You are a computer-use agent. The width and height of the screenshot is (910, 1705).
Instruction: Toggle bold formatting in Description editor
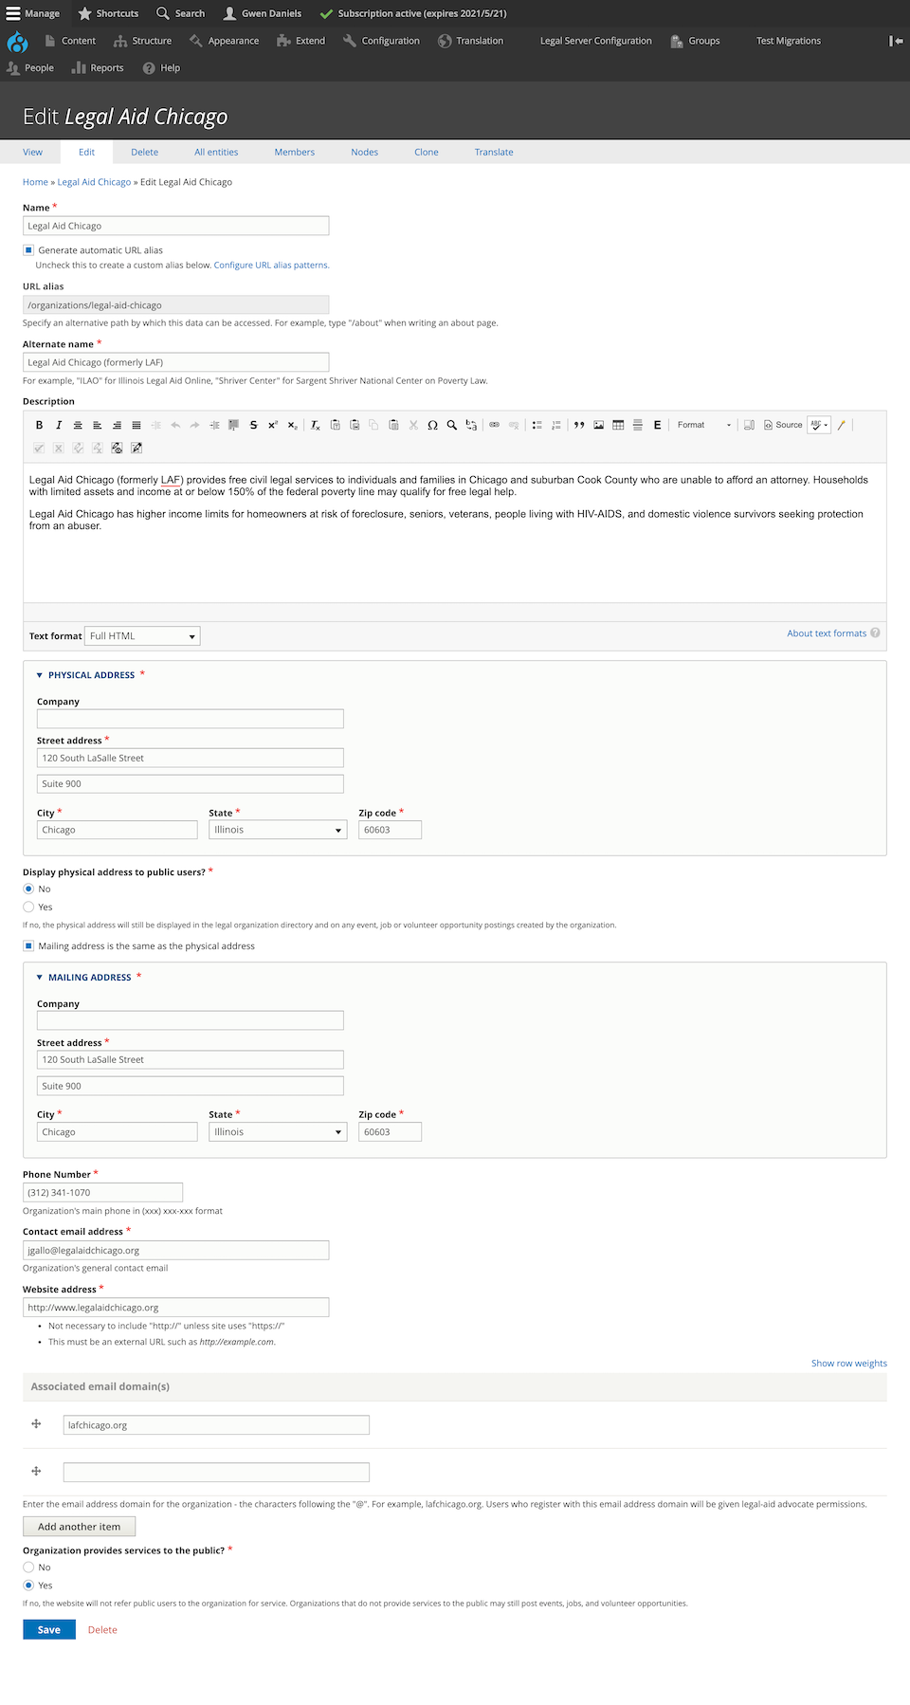click(x=39, y=425)
